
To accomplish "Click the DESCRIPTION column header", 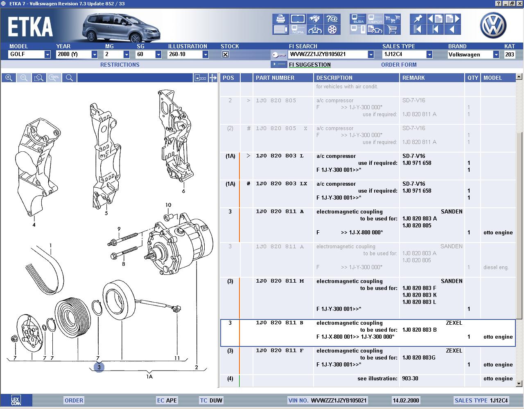I will coord(357,78).
